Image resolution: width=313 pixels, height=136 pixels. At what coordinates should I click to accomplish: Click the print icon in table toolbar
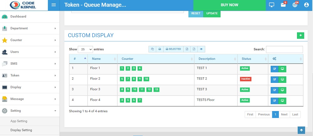[160, 49]
